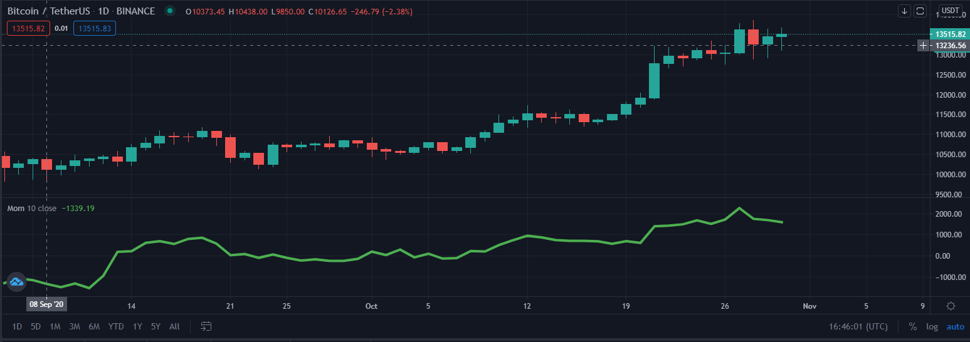
Task: Click the down-arrow button near the USDT label
Action: (904, 10)
